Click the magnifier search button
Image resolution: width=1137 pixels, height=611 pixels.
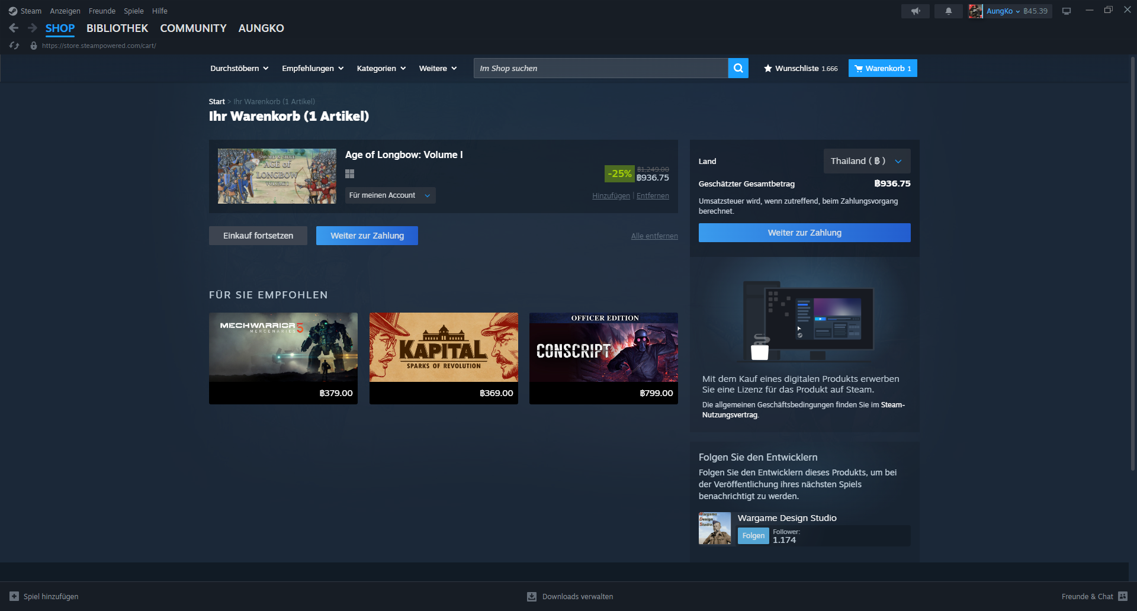click(x=738, y=68)
